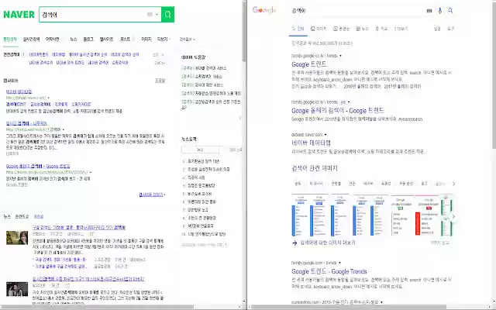Open Google '설정' settings link
Viewport: 496px width, 310px height.
click(x=437, y=29)
